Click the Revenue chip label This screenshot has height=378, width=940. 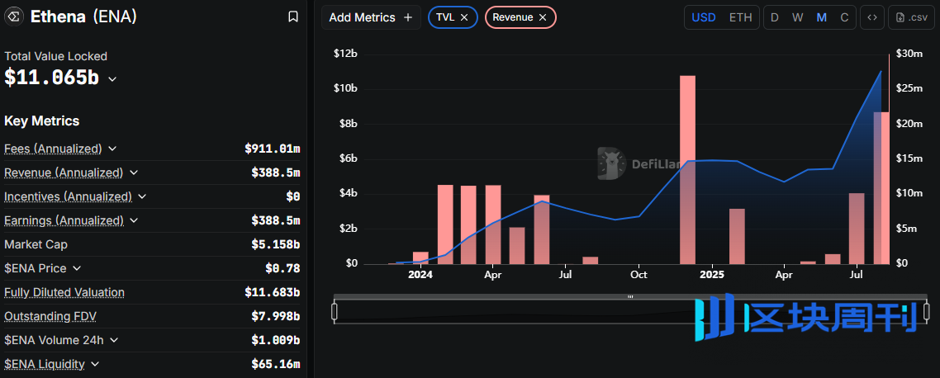(513, 17)
